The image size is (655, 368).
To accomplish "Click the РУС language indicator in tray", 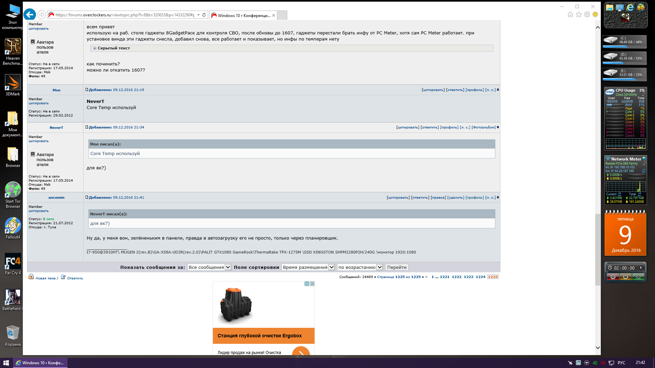I will click(x=621, y=363).
